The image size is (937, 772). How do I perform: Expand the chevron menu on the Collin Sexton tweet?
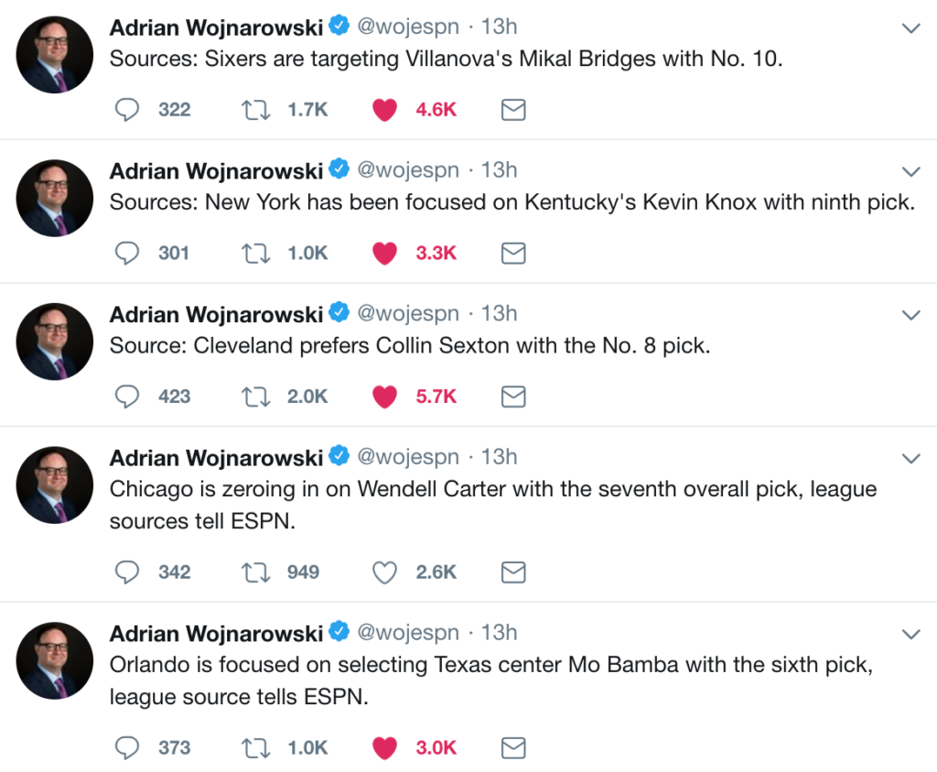[x=910, y=315]
